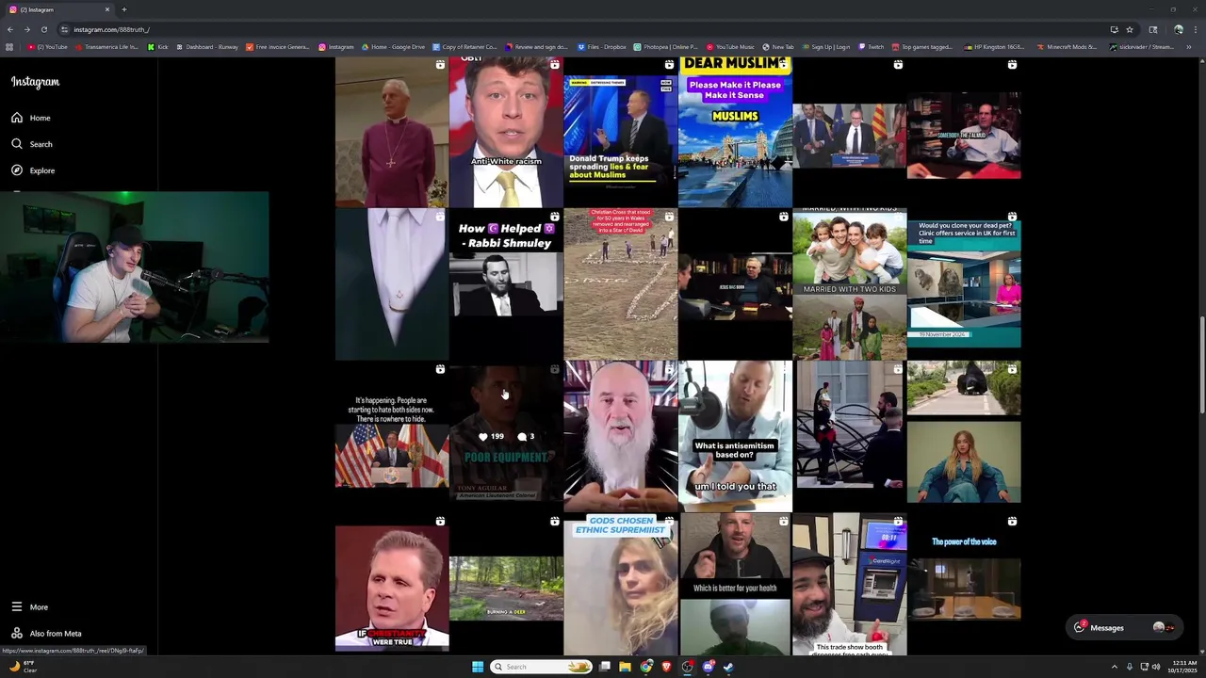The width and height of the screenshot is (1206, 678).
Task: Open 'Would you clone your dead pet' reel
Action: (x=964, y=284)
